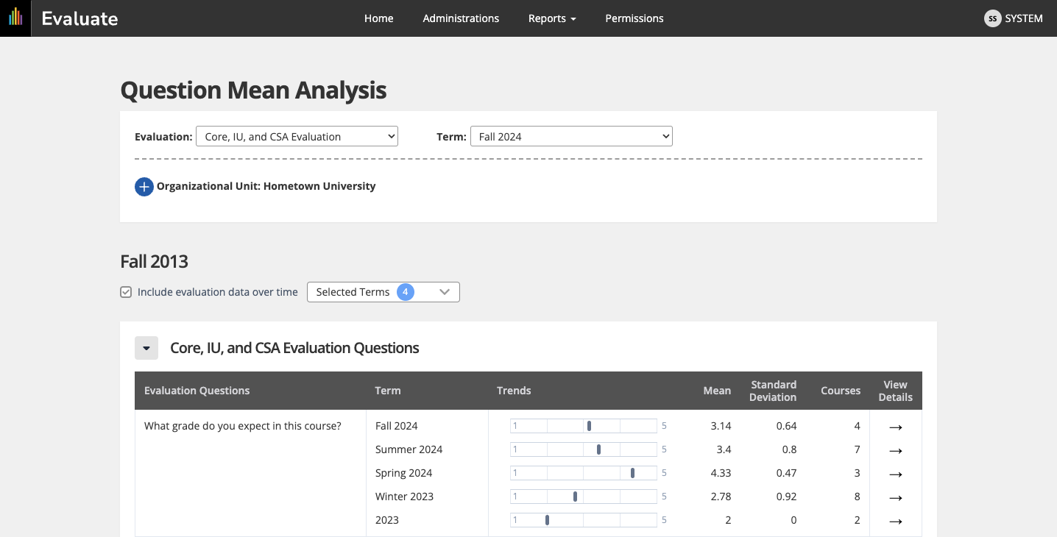Click the Evaluate app title
The width and height of the screenshot is (1057, 537).
79,18
